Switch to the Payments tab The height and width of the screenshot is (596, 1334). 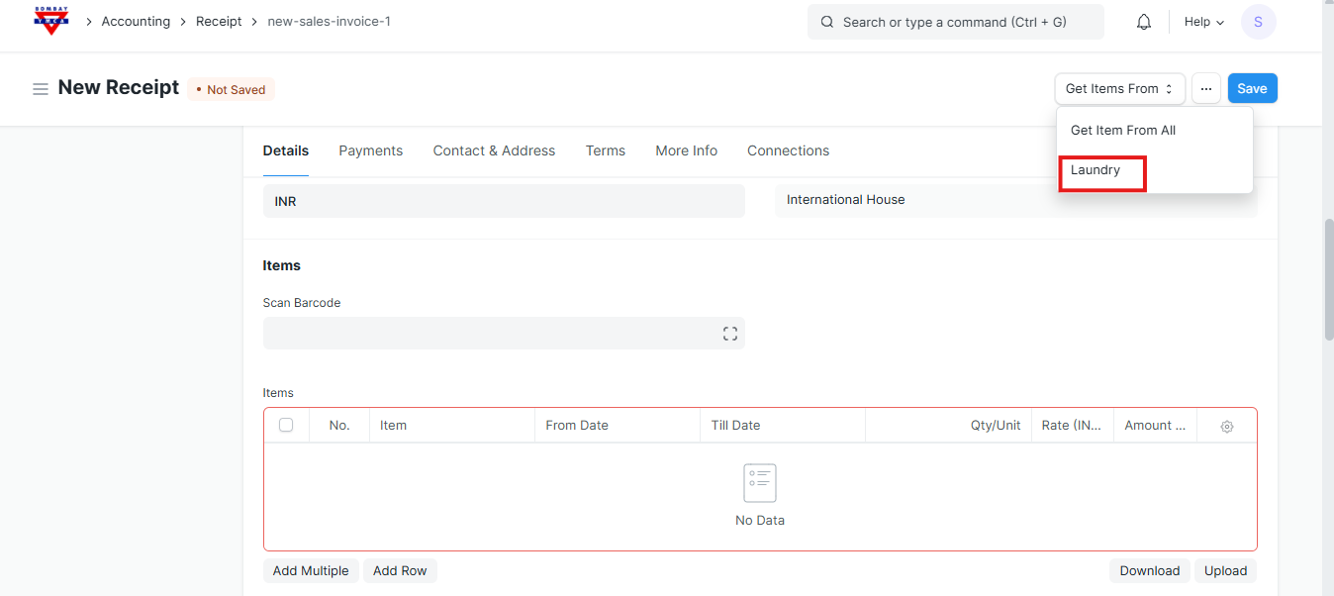(370, 150)
